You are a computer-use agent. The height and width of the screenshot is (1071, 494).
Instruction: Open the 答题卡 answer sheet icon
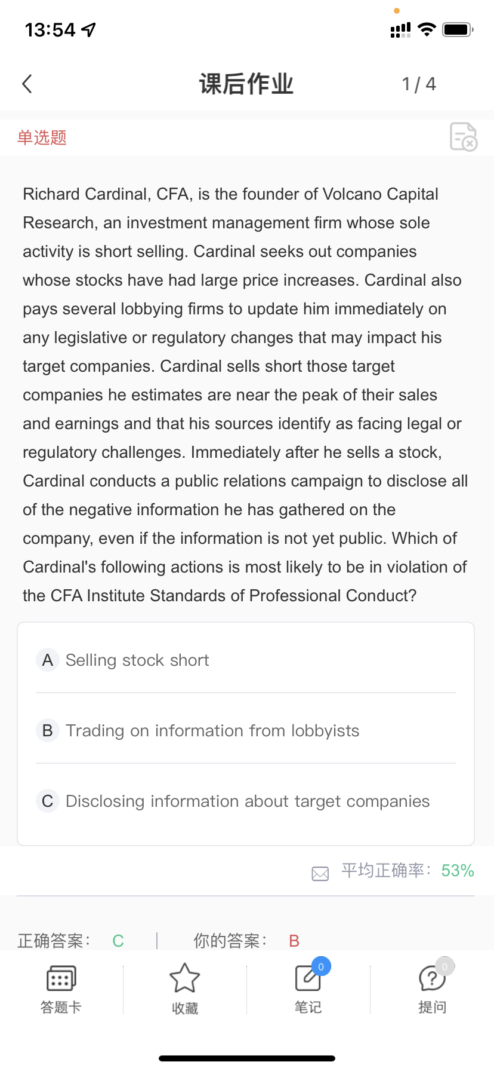click(61, 978)
